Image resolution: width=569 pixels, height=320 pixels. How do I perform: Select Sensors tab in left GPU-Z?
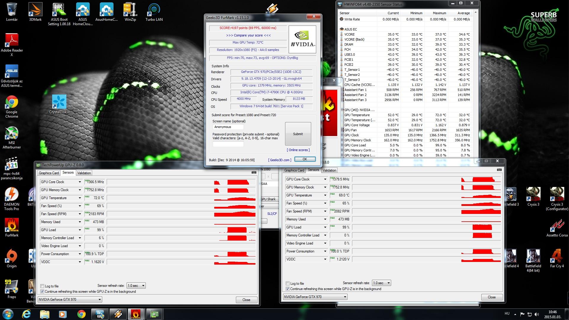(x=68, y=172)
